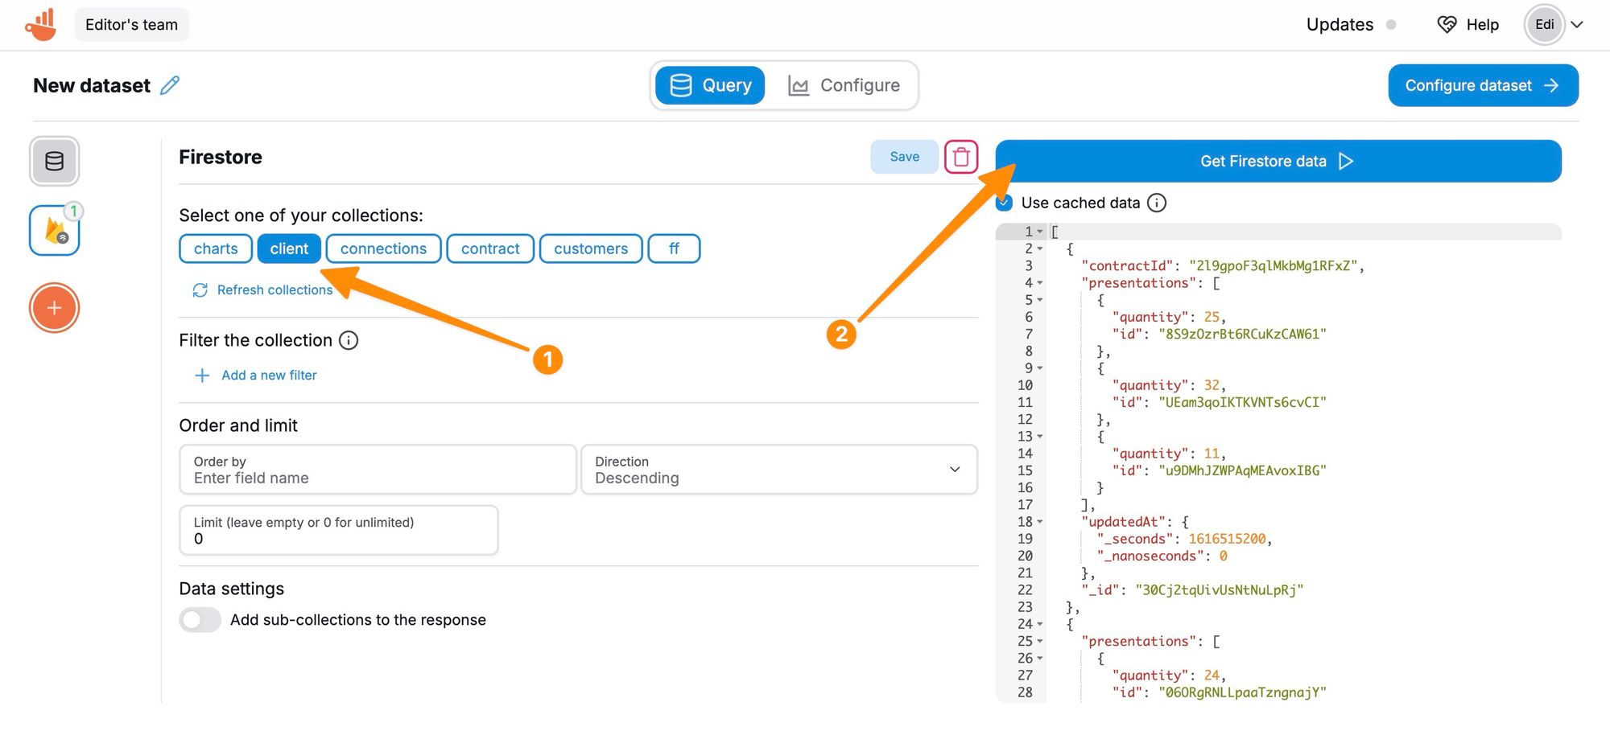Switch to the Configure tab
This screenshot has width=1610, height=735.
point(844,85)
